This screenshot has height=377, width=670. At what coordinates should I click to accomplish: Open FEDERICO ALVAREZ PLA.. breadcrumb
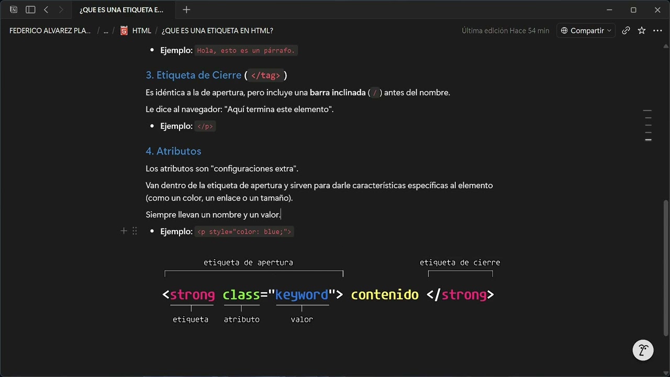(x=50, y=31)
